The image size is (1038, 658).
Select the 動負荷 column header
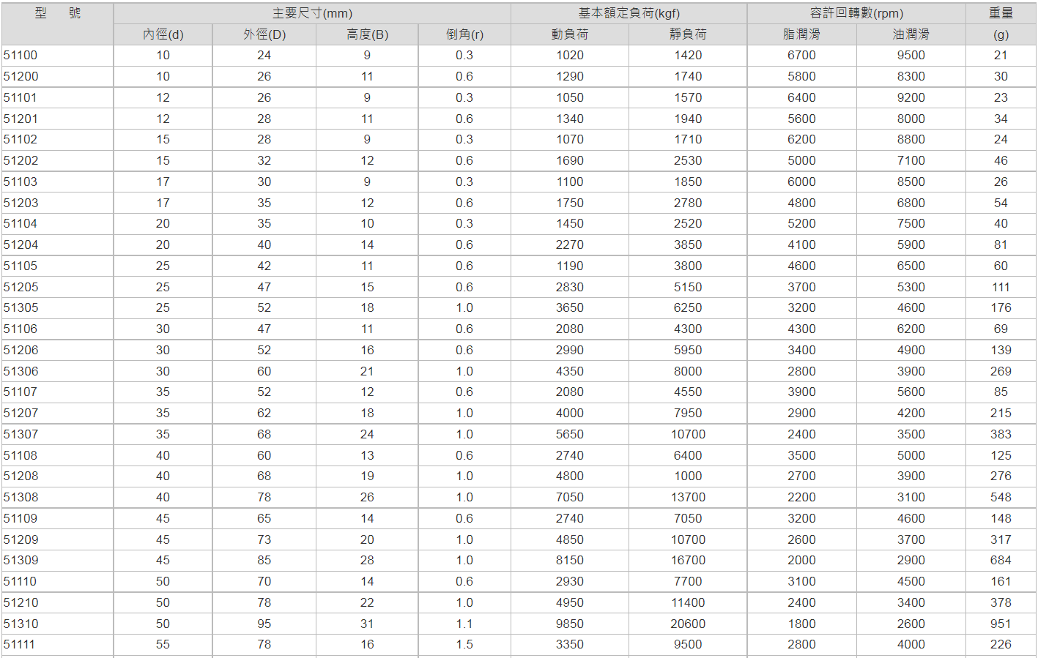click(x=569, y=34)
